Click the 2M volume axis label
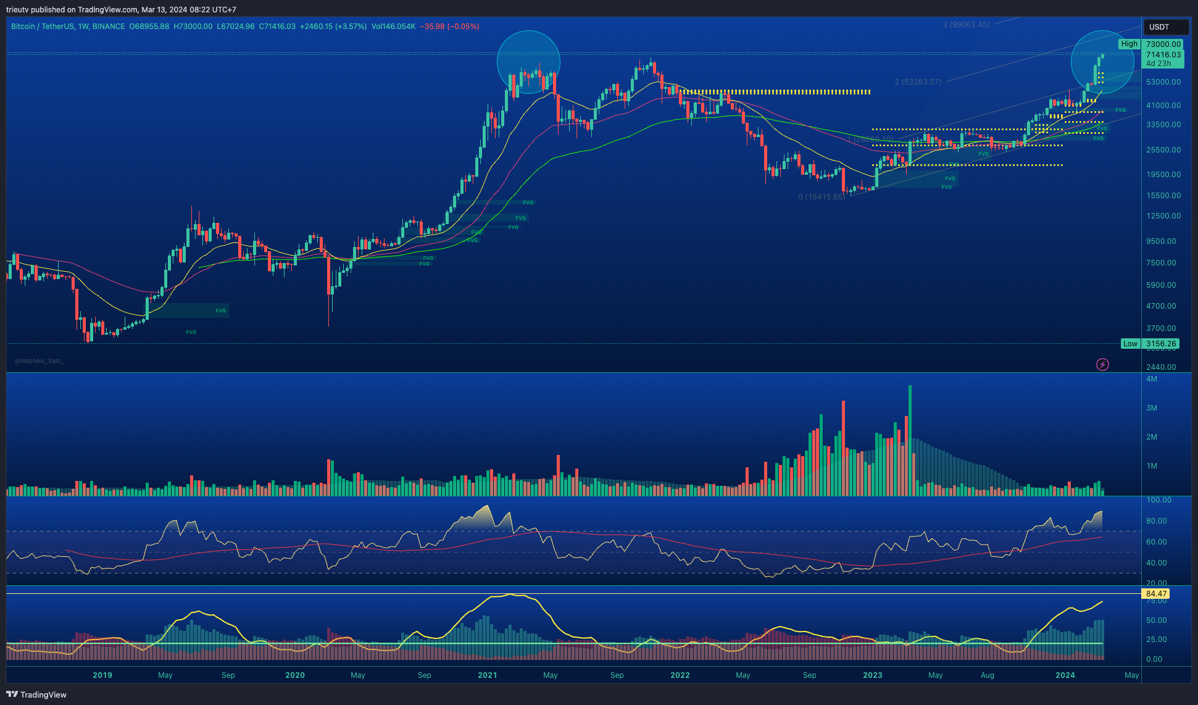1198x705 pixels. point(1152,437)
